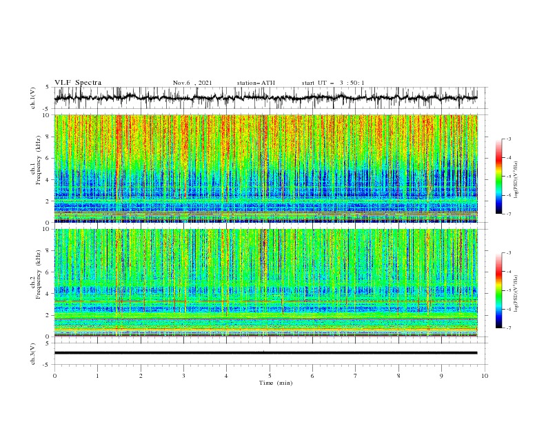Click the '0' tick on the time axis
This screenshot has height=422, width=546.
coord(54,376)
